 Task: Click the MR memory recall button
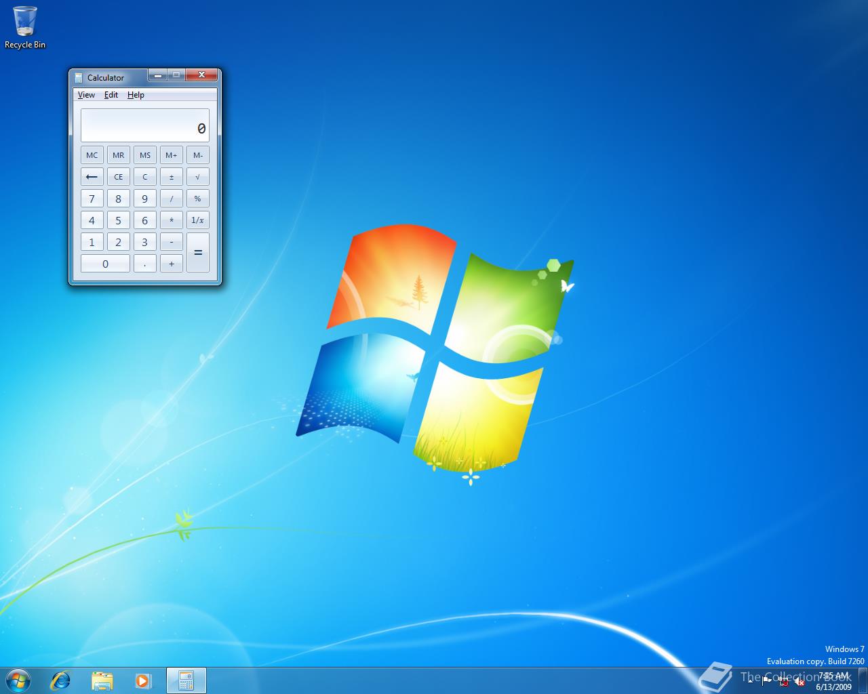click(x=118, y=155)
